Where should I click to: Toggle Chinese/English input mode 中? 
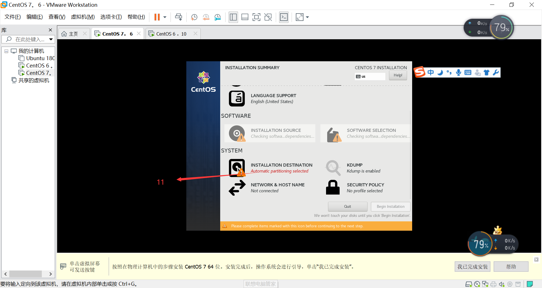pyautogui.click(x=430, y=73)
